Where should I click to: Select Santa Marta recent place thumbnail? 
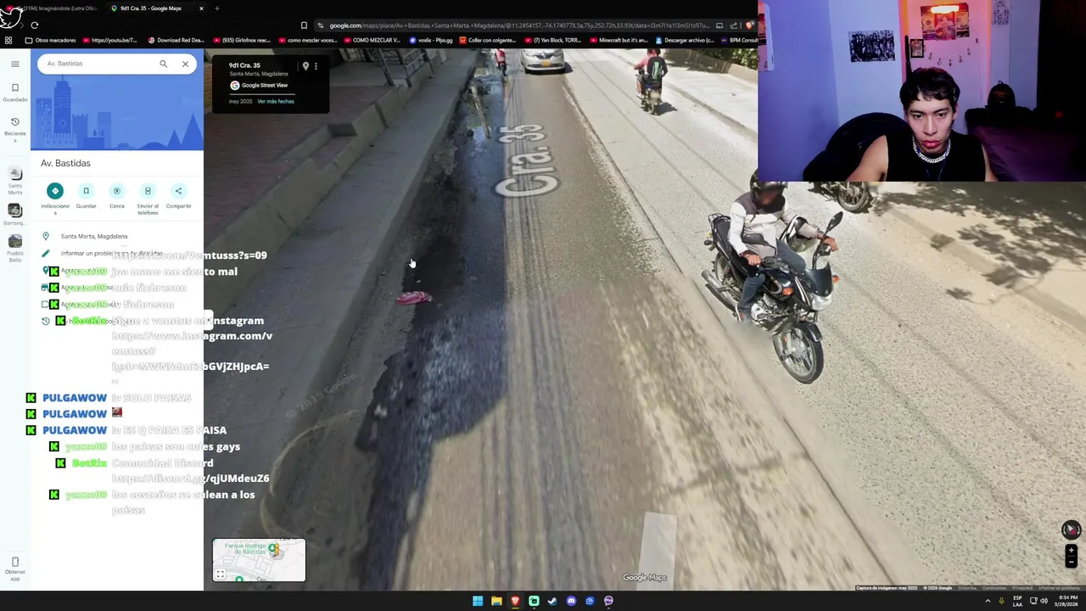click(x=14, y=179)
